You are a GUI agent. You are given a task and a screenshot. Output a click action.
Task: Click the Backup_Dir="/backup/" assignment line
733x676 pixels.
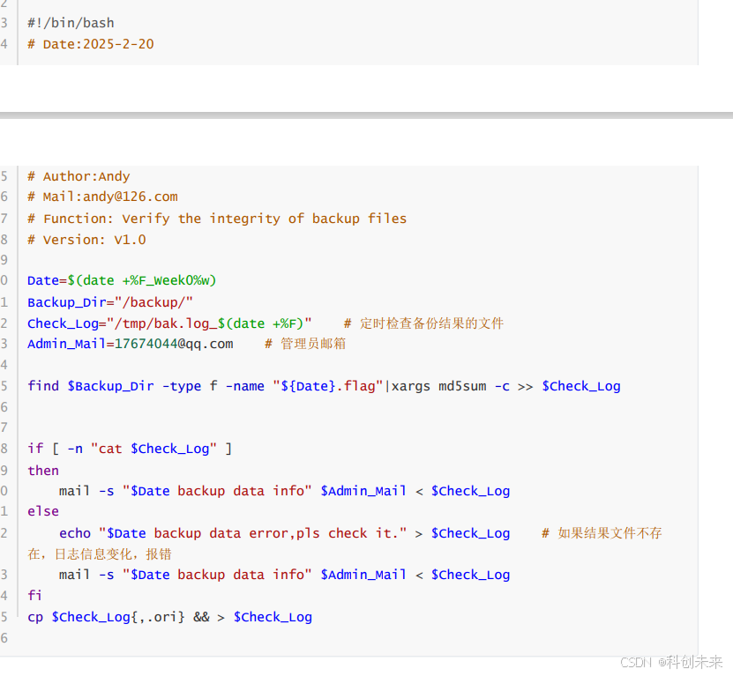click(110, 302)
